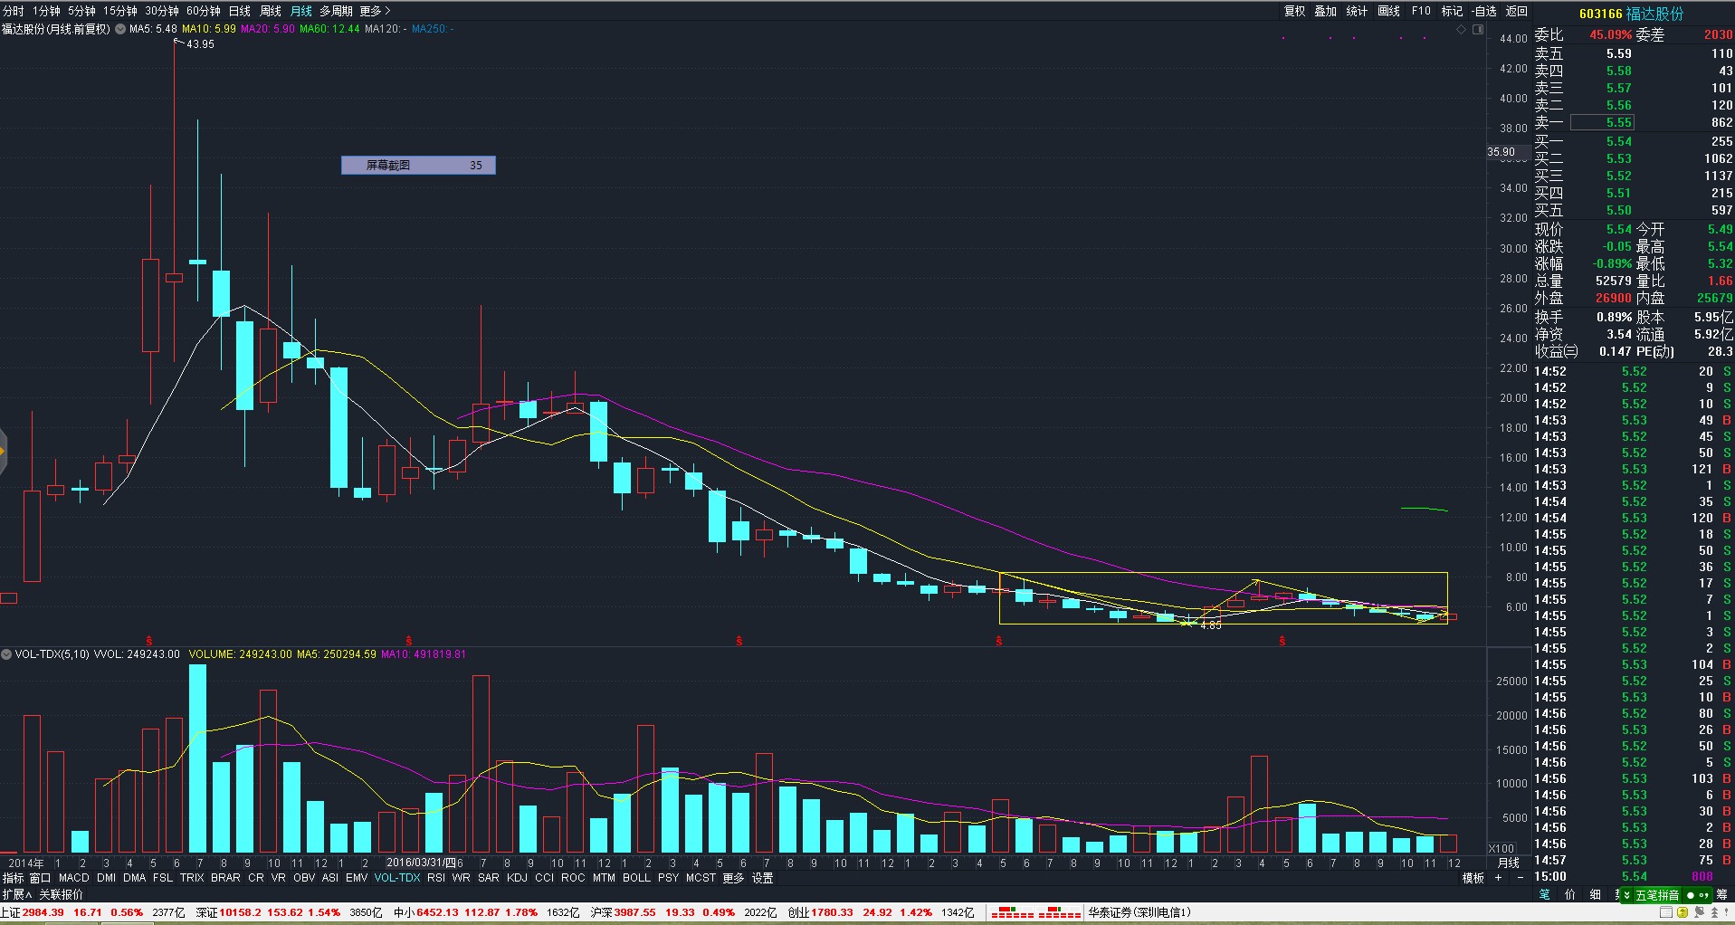Select the VOL-TDX indicator tab
1735x925 pixels.
point(397,878)
